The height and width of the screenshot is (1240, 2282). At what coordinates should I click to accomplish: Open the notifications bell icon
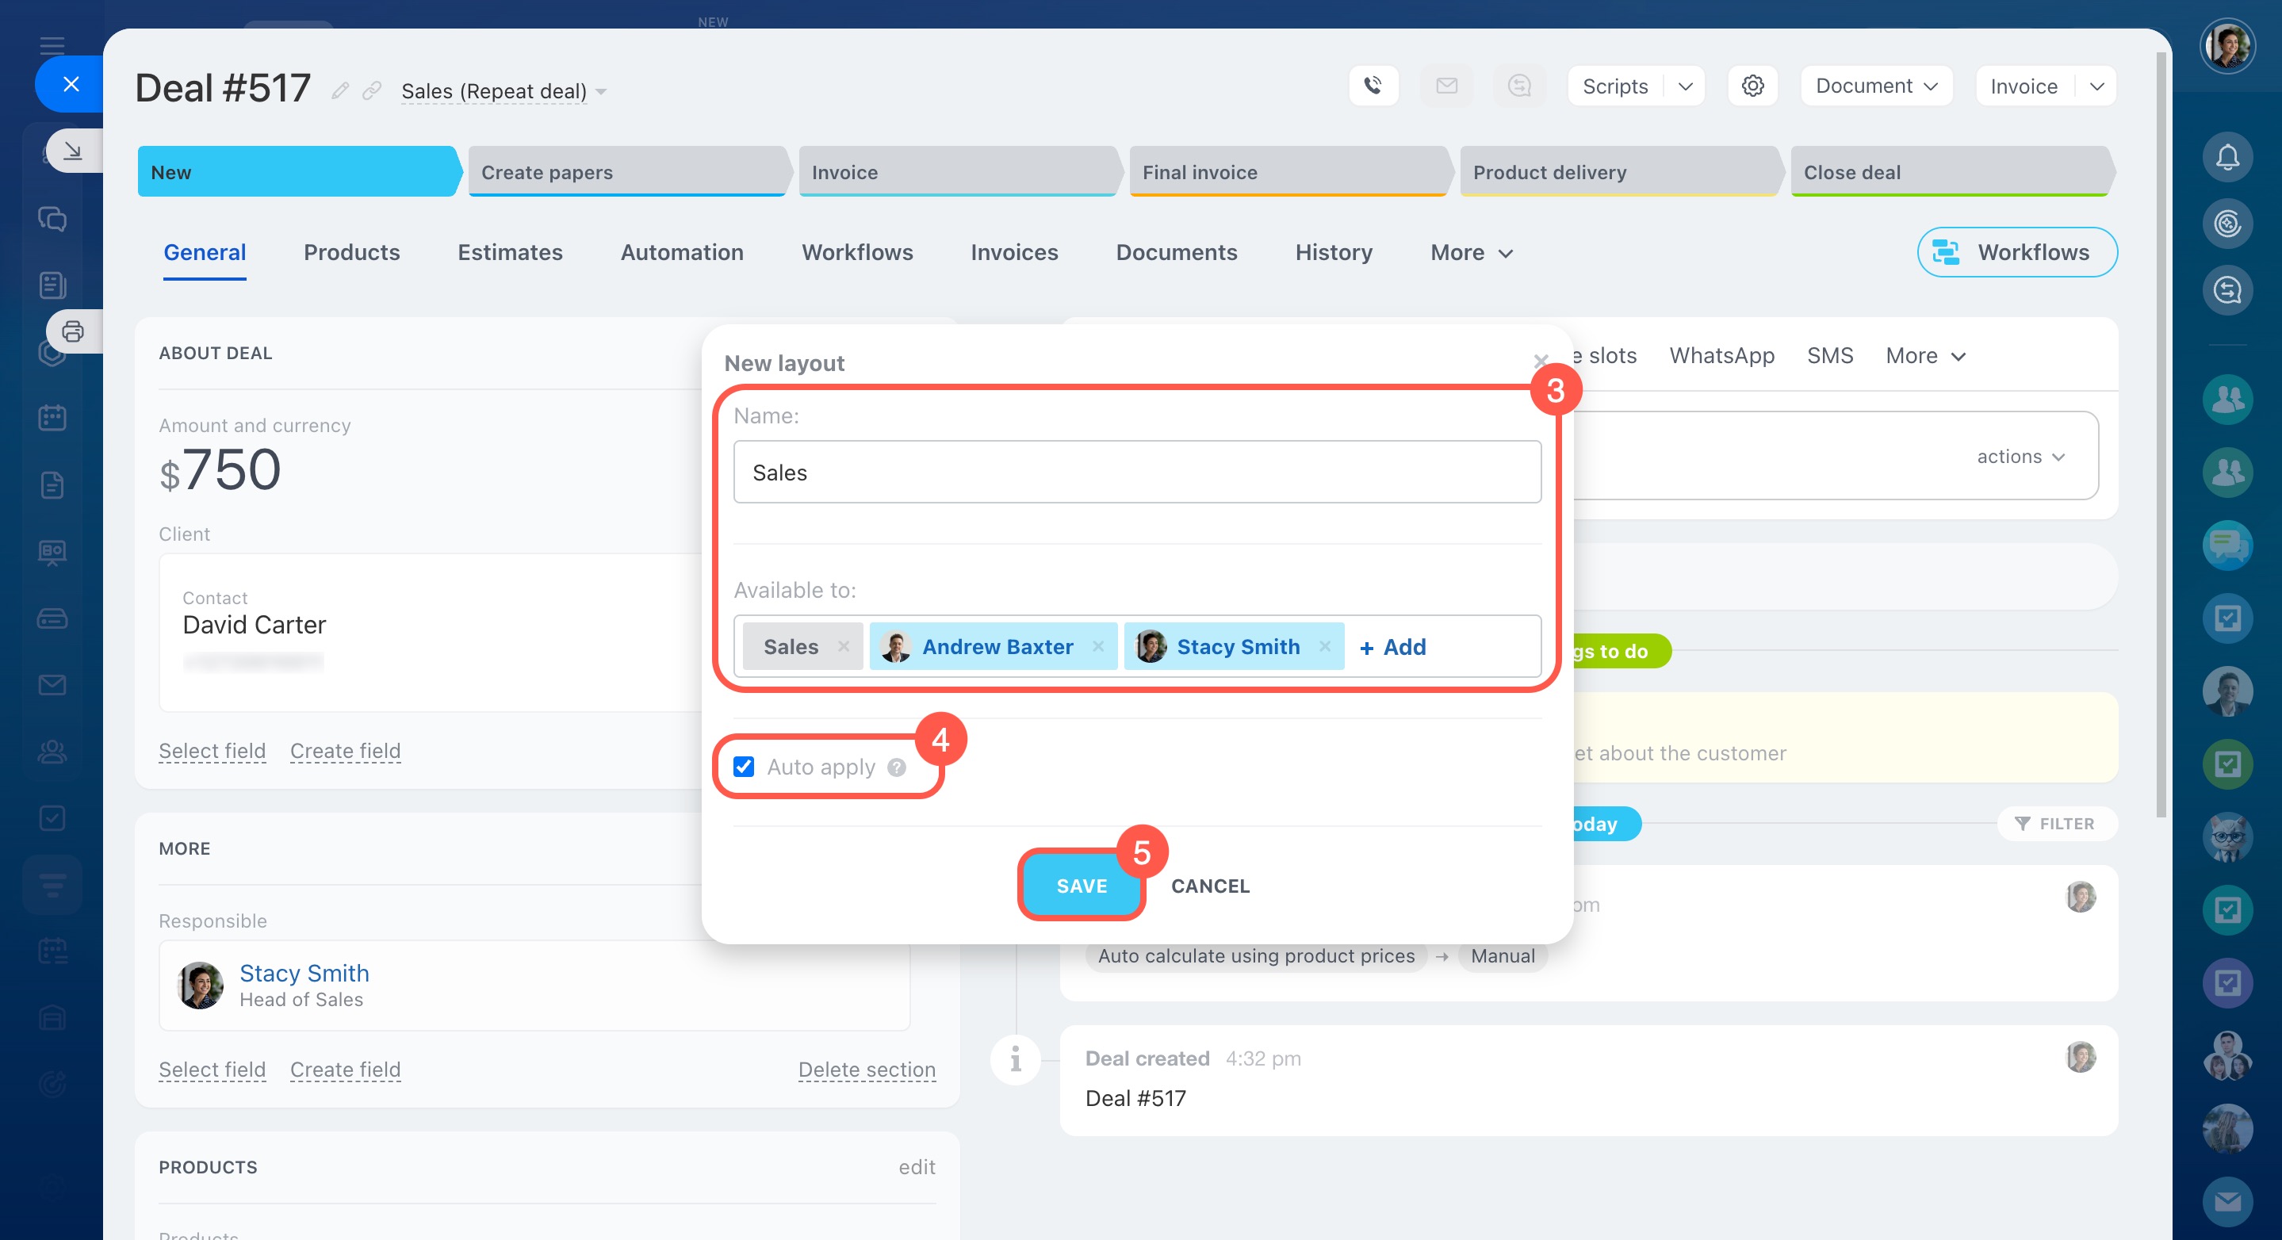2227,158
